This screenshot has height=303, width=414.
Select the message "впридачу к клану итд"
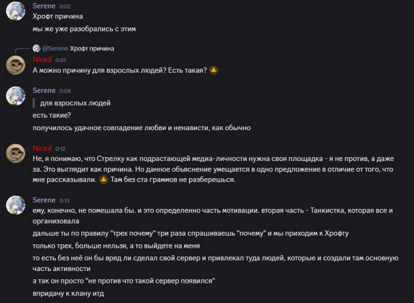click(68, 294)
